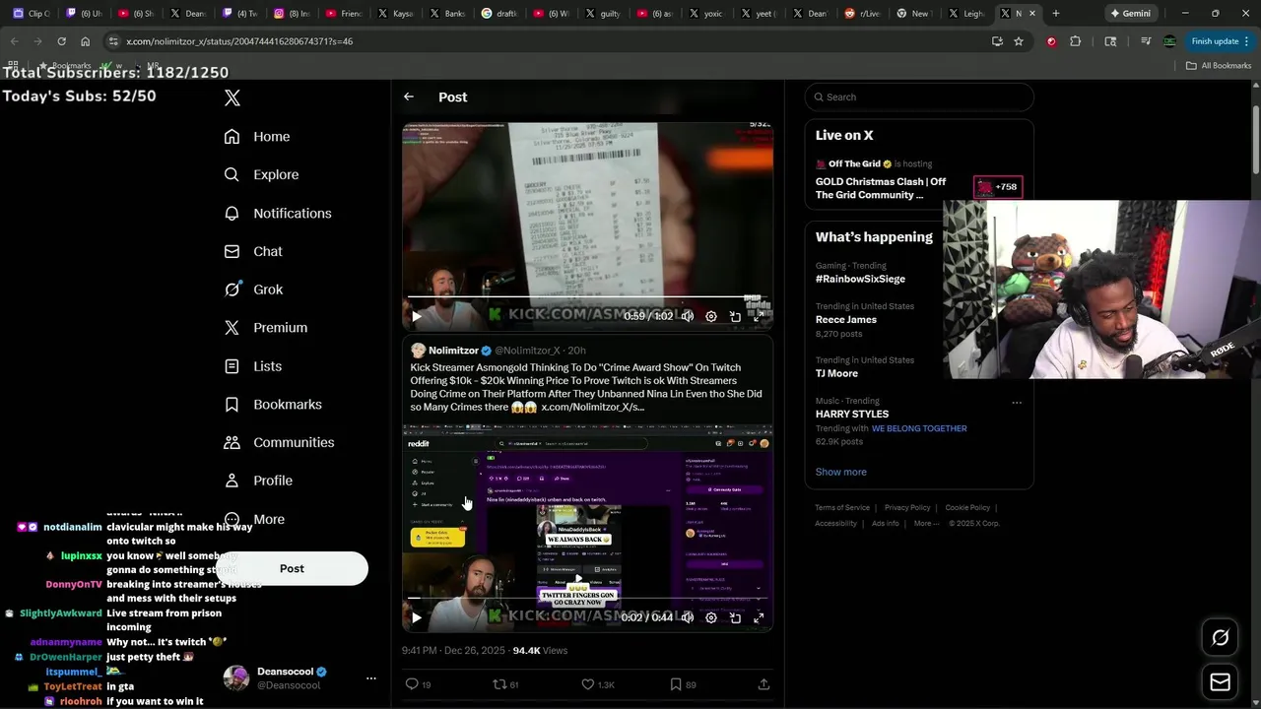Open Grok from the sidebar
This screenshot has height=709, width=1261.
pyautogui.click(x=253, y=290)
